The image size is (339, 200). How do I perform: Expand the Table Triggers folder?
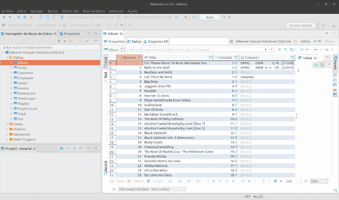[7, 140]
